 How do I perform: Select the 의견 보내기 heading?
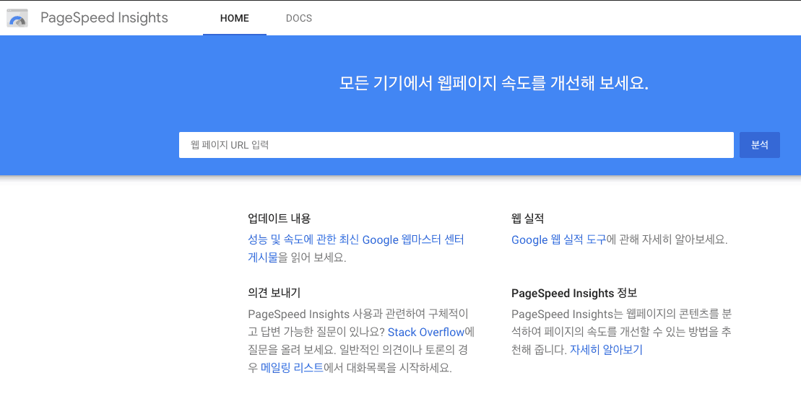coord(274,294)
